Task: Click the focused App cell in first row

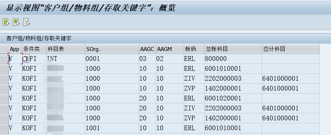Action: [x=15, y=59]
